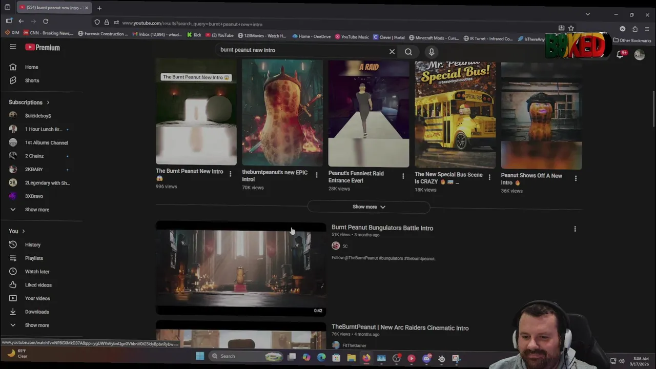Bookmark this page with star icon
The height and width of the screenshot is (369, 656).
pos(571,28)
